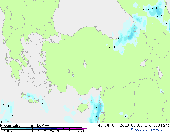Select the 'Precipitation [mm]' title text
The image size is (170, 132).
[x=17, y=126]
